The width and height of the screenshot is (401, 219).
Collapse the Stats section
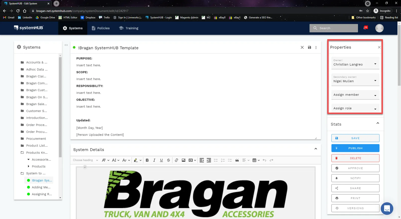378,123
